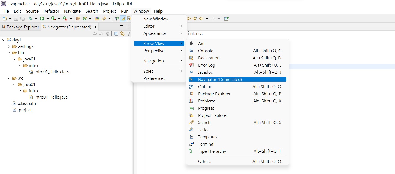Open the Project menu
Image resolution: width=395 pixels, height=174 pixels.
click(109, 11)
